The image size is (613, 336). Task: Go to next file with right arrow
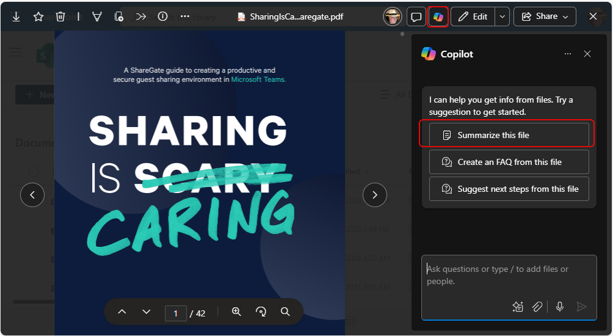point(374,195)
